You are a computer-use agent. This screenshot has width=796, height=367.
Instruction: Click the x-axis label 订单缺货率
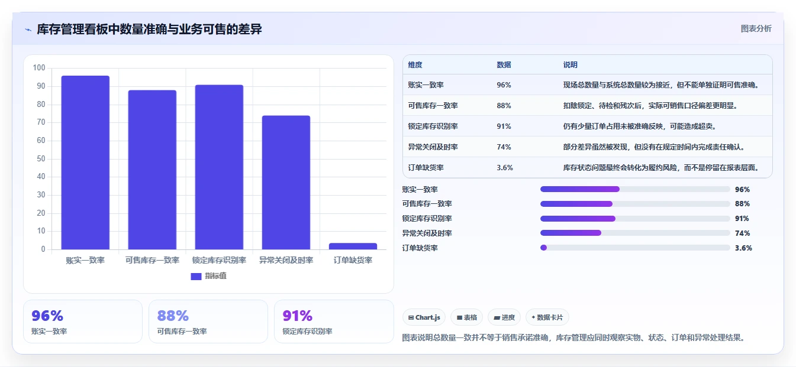pos(353,260)
